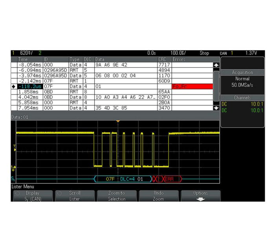Select the Errors column header
275x251 pixels.
click(x=192, y=59)
